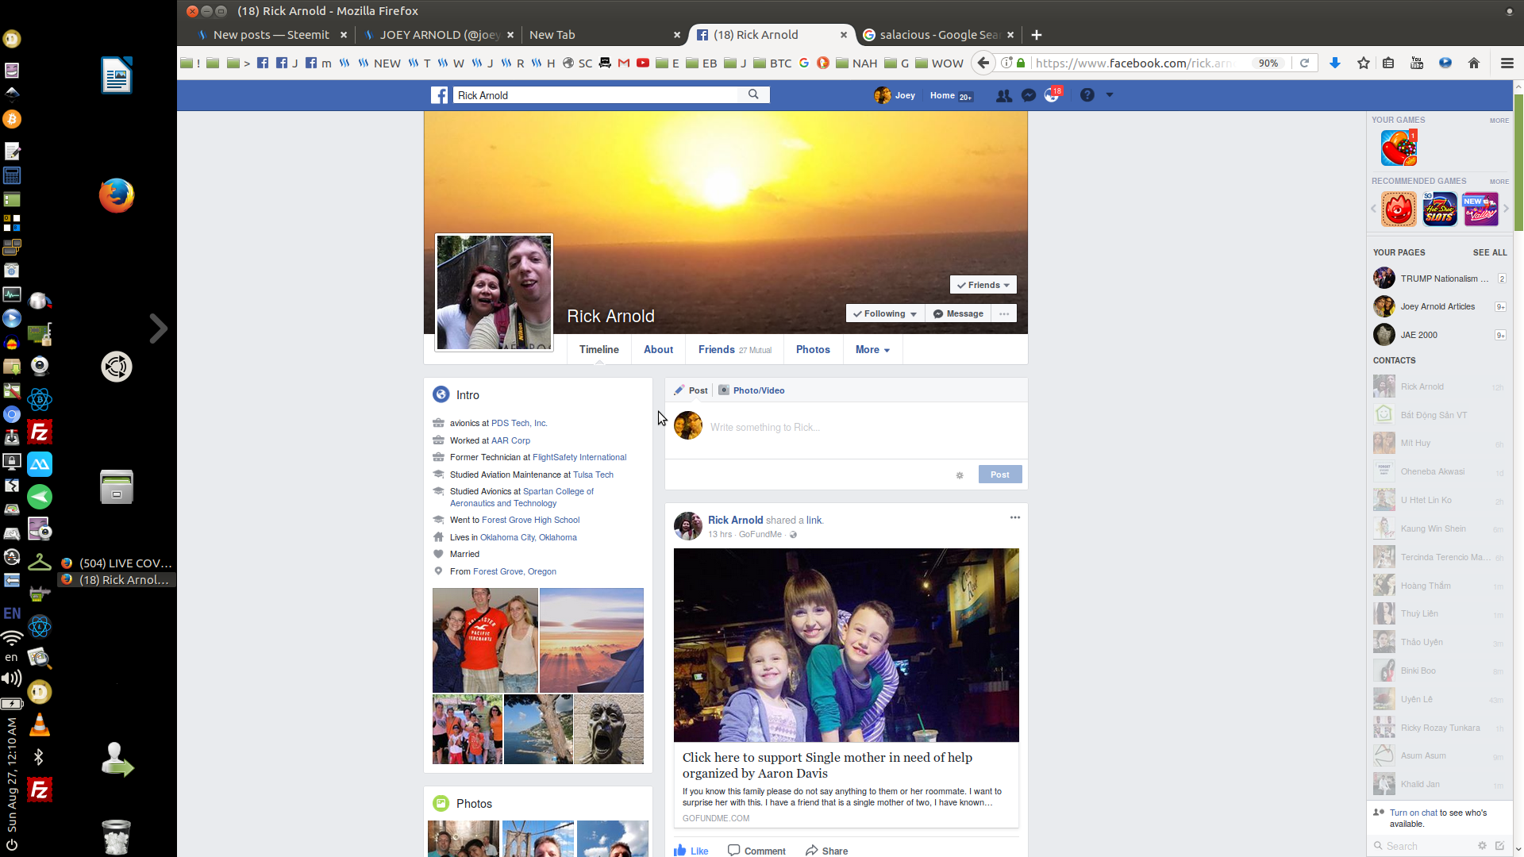Open notifications globe with 18 badge
Viewport: 1524px width, 857px height.
point(1052,95)
